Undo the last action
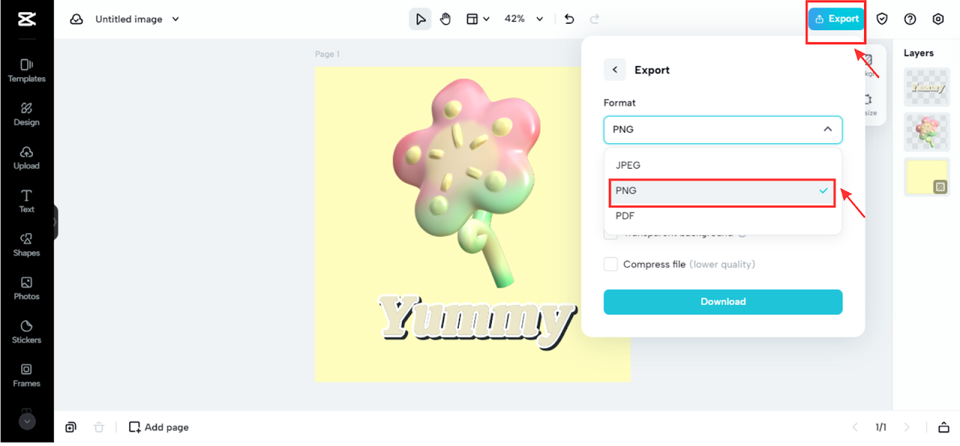960x446 pixels. tap(569, 19)
